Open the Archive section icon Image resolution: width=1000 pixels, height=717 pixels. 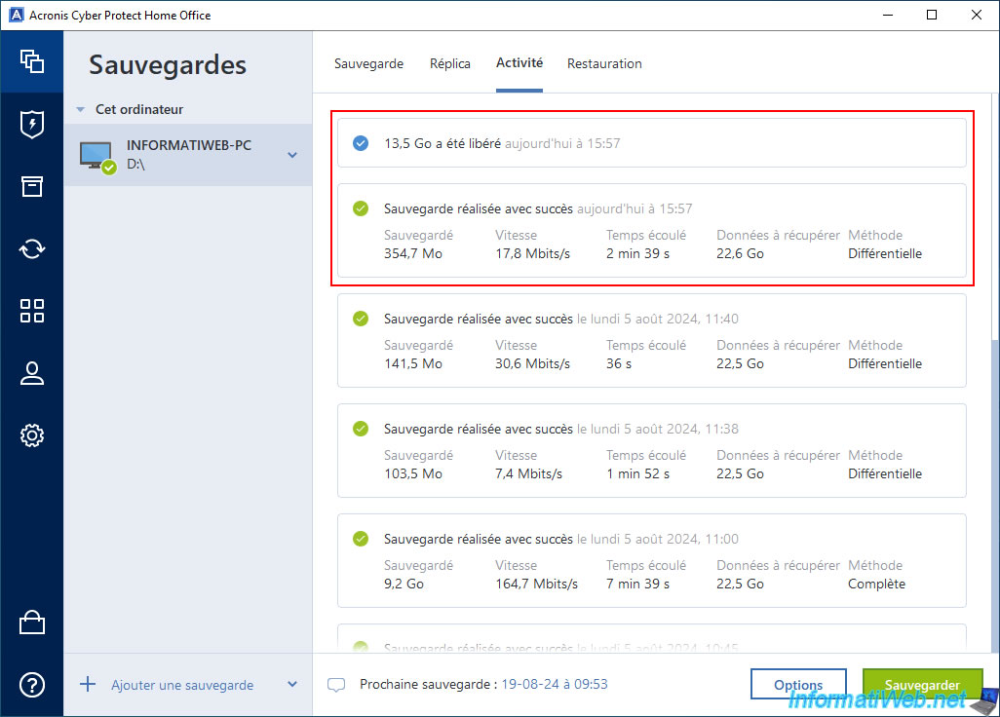pyautogui.click(x=32, y=186)
